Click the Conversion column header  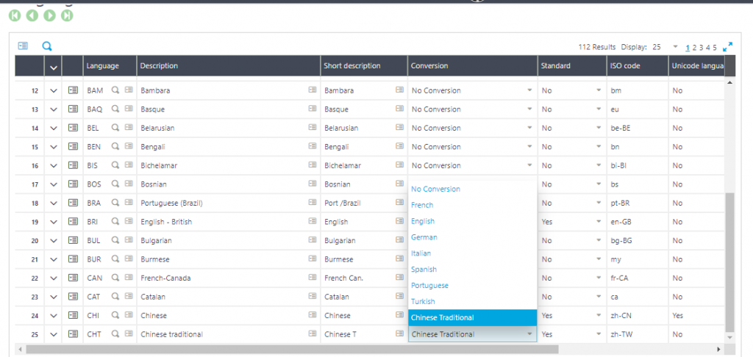click(473, 65)
